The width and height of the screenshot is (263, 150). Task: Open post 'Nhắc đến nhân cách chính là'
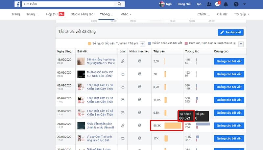[x=100, y=126]
